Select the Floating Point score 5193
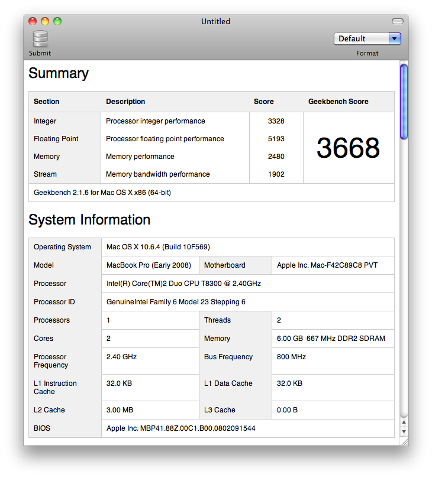Image resolution: width=432 pixels, height=478 pixels. 276,139
